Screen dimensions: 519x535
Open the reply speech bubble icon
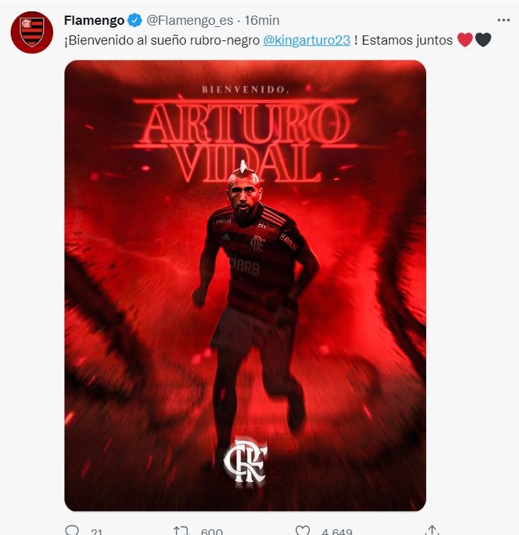click(x=72, y=530)
